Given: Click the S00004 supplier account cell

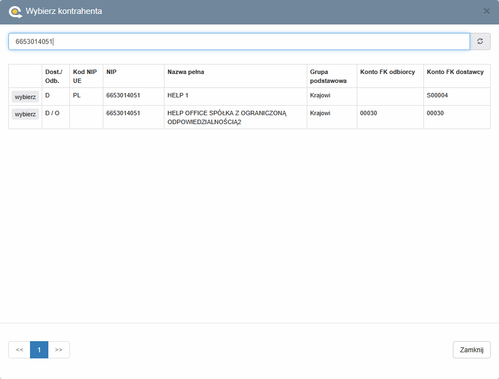Looking at the screenshot, I should tap(437, 95).
